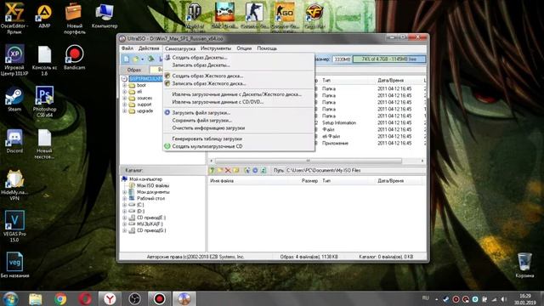Choose Генерировать таблицу загрузки
This screenshot has height=306, width=544.
click(x=239, y=139)
